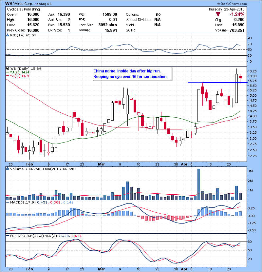Click the date Thursday 23-Apr-2015

(226, 9)
